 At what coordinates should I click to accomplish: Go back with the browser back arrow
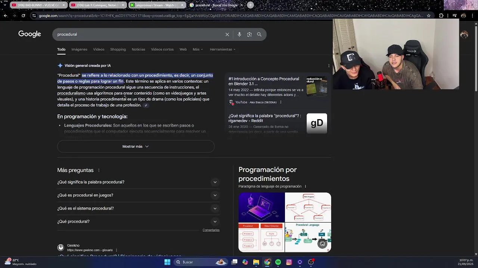(5, 16)
